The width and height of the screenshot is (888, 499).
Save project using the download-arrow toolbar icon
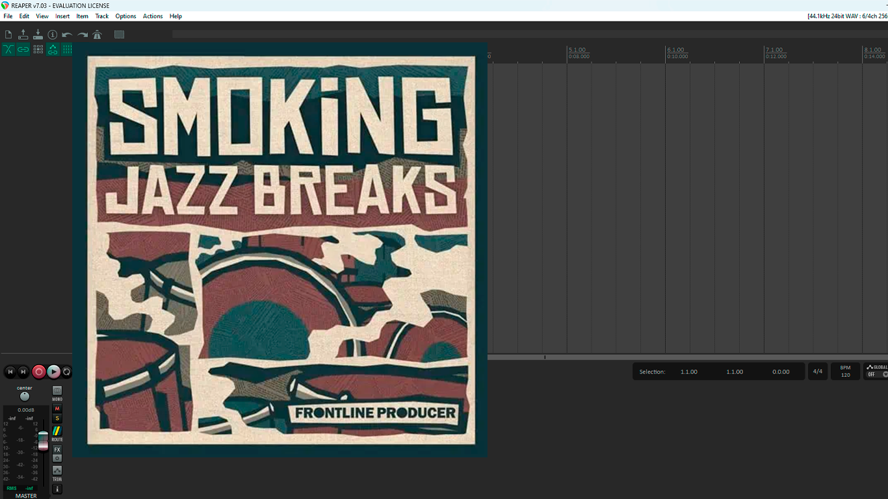(x=38, y=34)
